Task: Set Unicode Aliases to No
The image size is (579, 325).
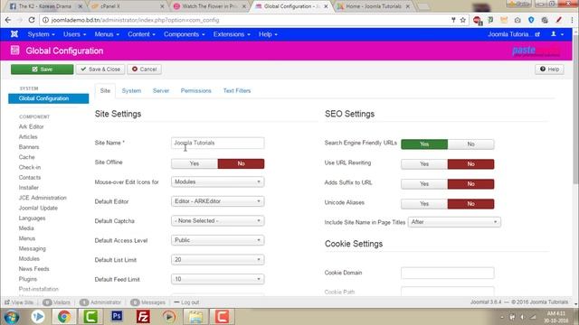Action: coord(470,204)
